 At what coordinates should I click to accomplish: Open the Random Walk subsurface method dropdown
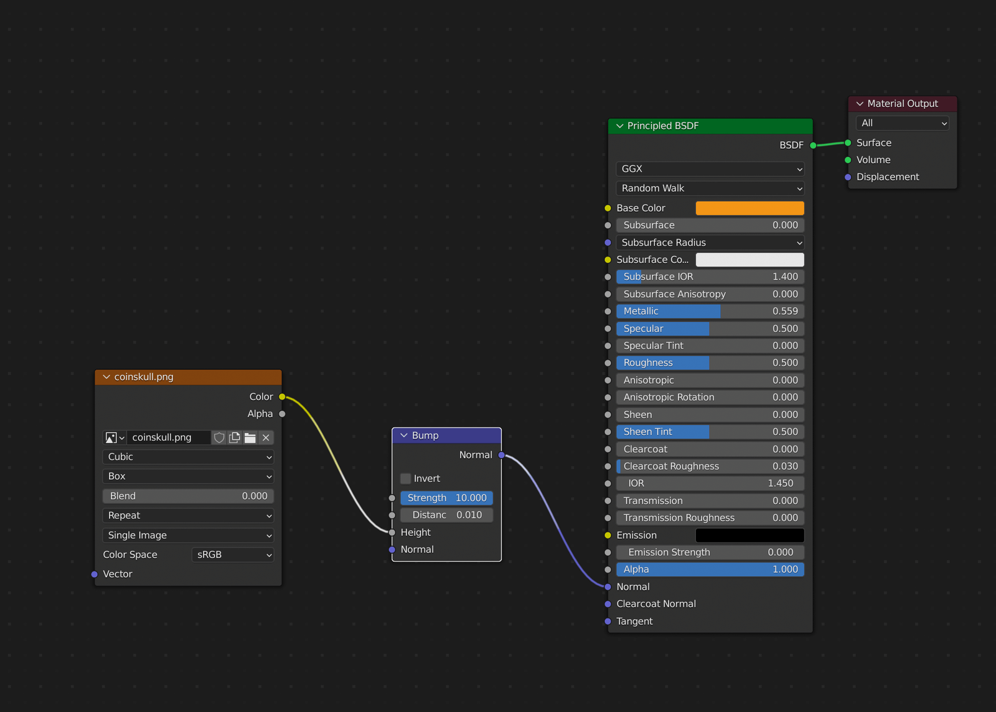tap(710, 188)
